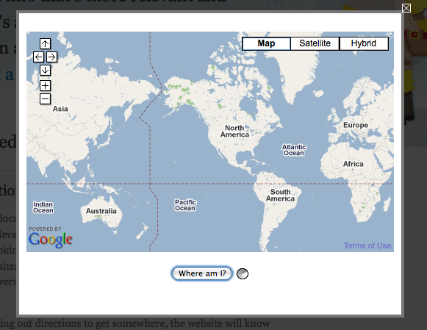This screenshot has width=427, height=330.
Task: Click the Pacific Ocean label
Action: pyautogui.click(x=185, y=205)
